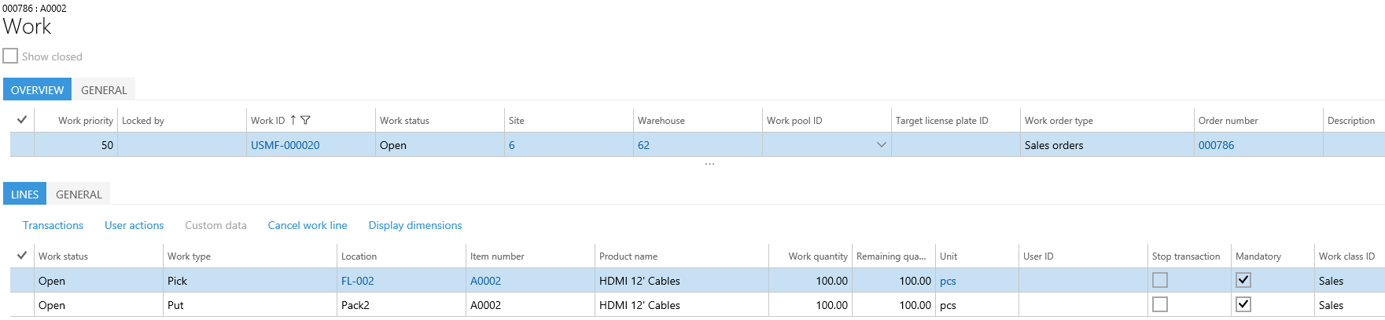This screenshot has width=1385, height=320.
Task: Open the GENERAL tab beside LINES
Action: [x=79, y=195]
